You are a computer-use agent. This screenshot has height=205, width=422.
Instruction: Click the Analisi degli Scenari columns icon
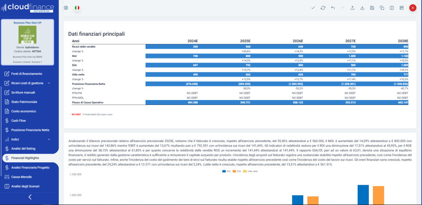(7, 186)
